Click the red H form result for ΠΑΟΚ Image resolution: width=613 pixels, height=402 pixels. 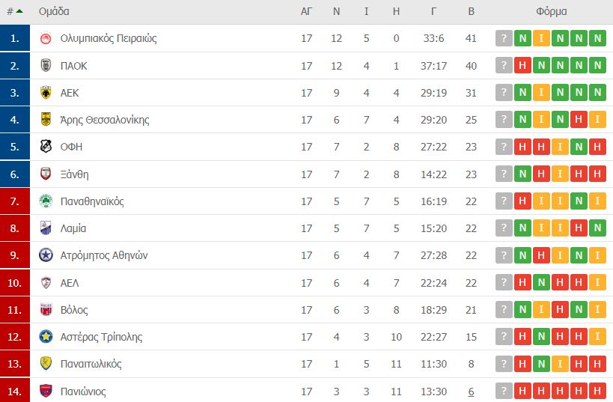pyautogui.click(x=522, y=65)
